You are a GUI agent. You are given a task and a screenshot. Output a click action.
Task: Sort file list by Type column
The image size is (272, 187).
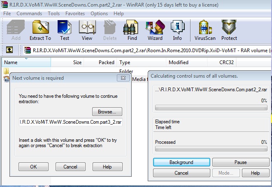142,62
